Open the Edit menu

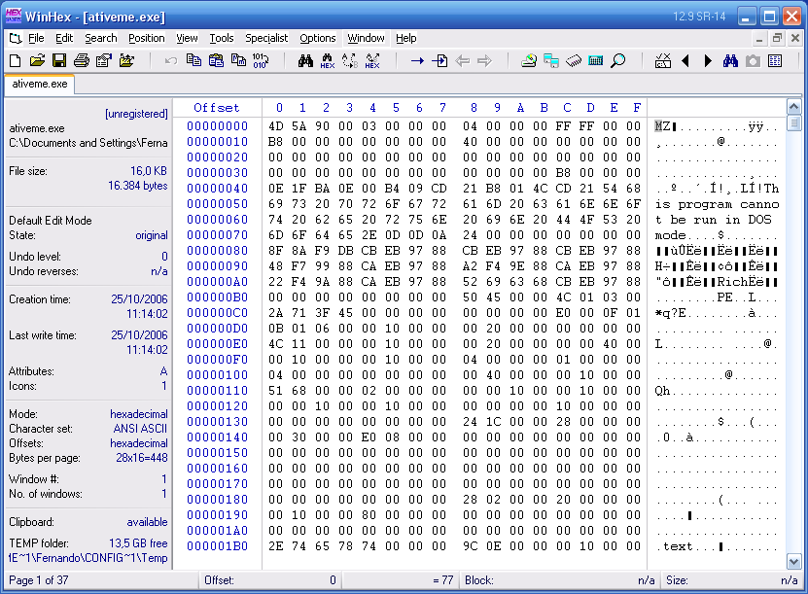click(x=64, y=38)
